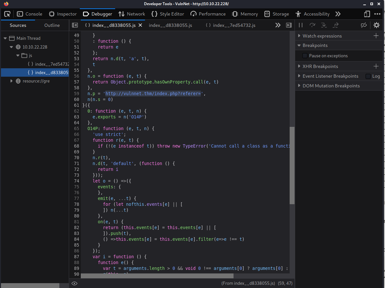Click line number 59 in gutter

76,94
